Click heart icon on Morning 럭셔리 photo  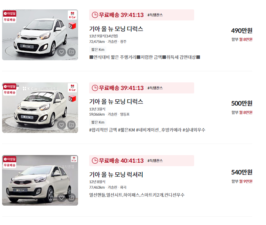point(61,198)
